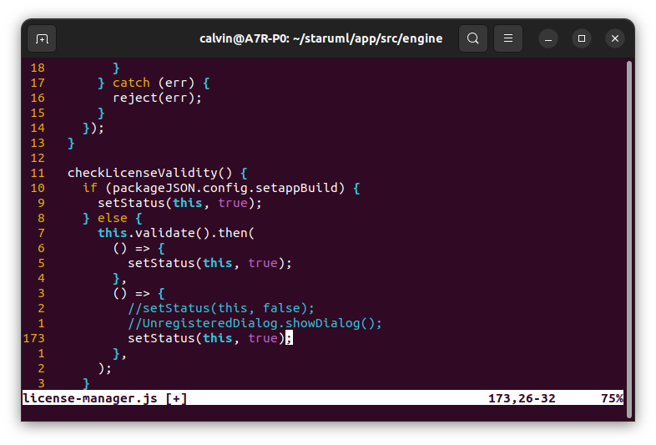Click the commented //setStatus(this, false); line
This screenshot has width=656, height=445.
click(x=221, y=308)
